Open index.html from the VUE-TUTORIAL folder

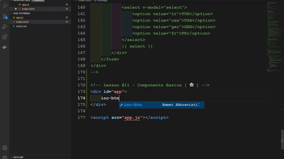(x=22, y=22)
